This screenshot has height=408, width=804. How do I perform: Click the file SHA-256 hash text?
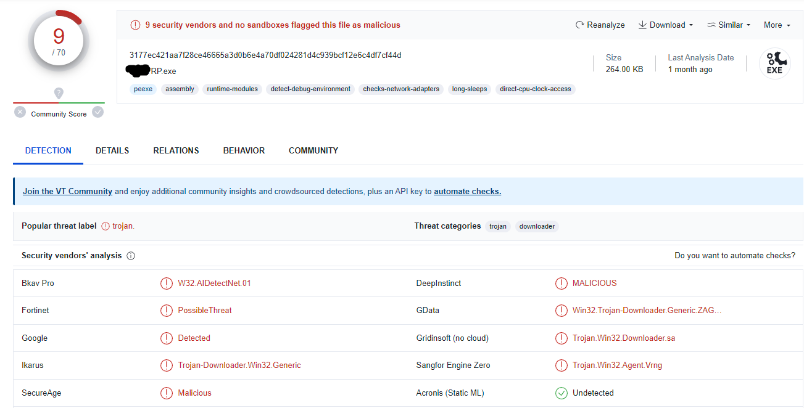click(265, 55)
